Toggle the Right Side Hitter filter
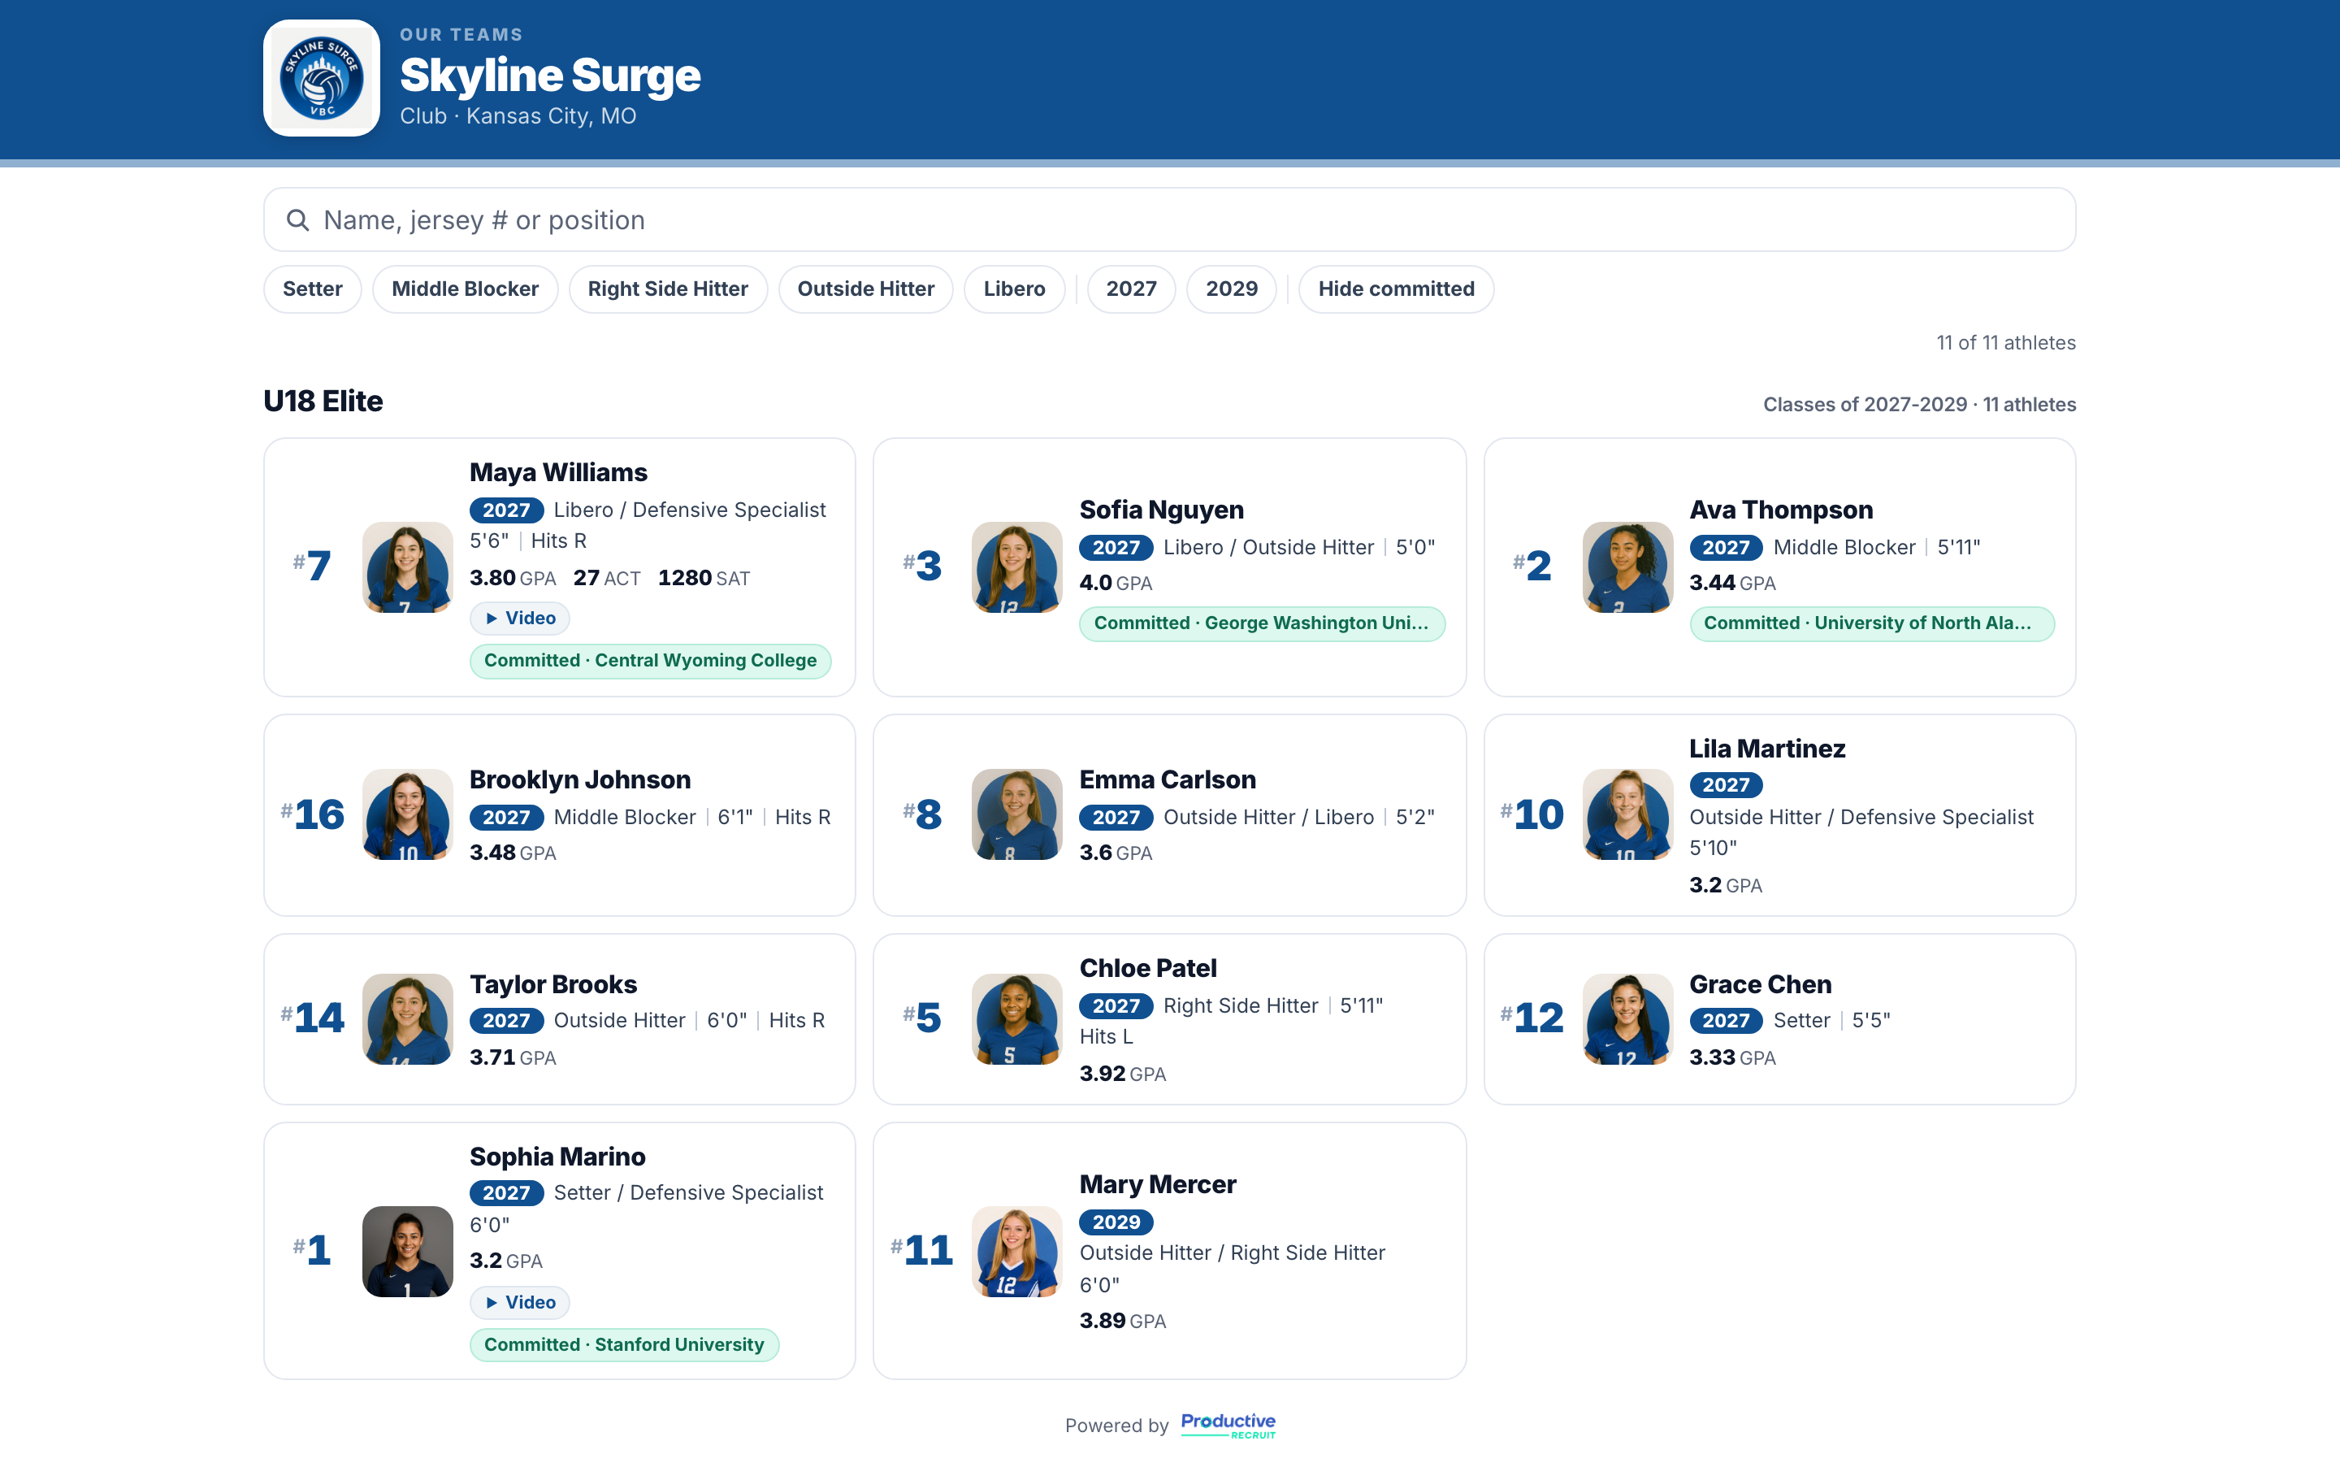Screen dimensions: 2340x1463 click(667, 289)
